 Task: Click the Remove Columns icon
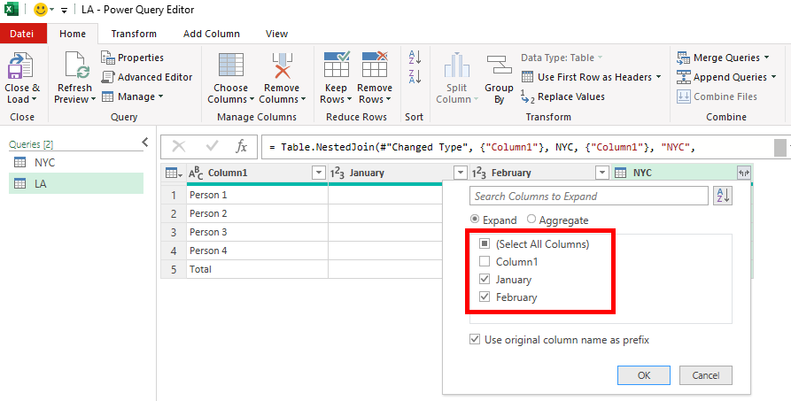pyautogui.click(x=283, y=67)
